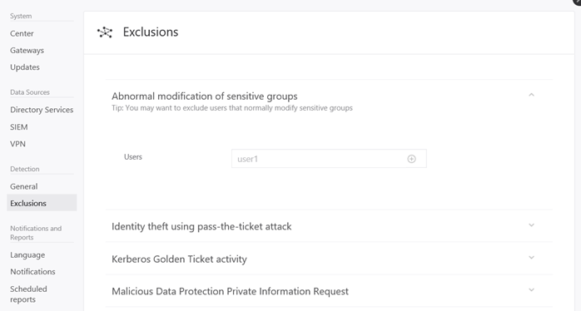Open Center settings in sidebar
Screen dimensions: 581x311
22,33
